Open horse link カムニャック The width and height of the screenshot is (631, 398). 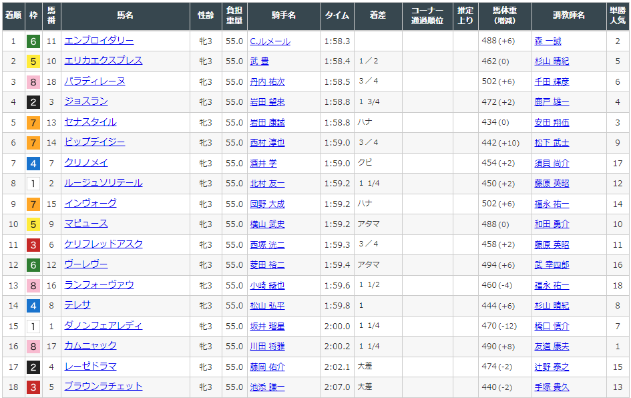click(x=90, y=345)
